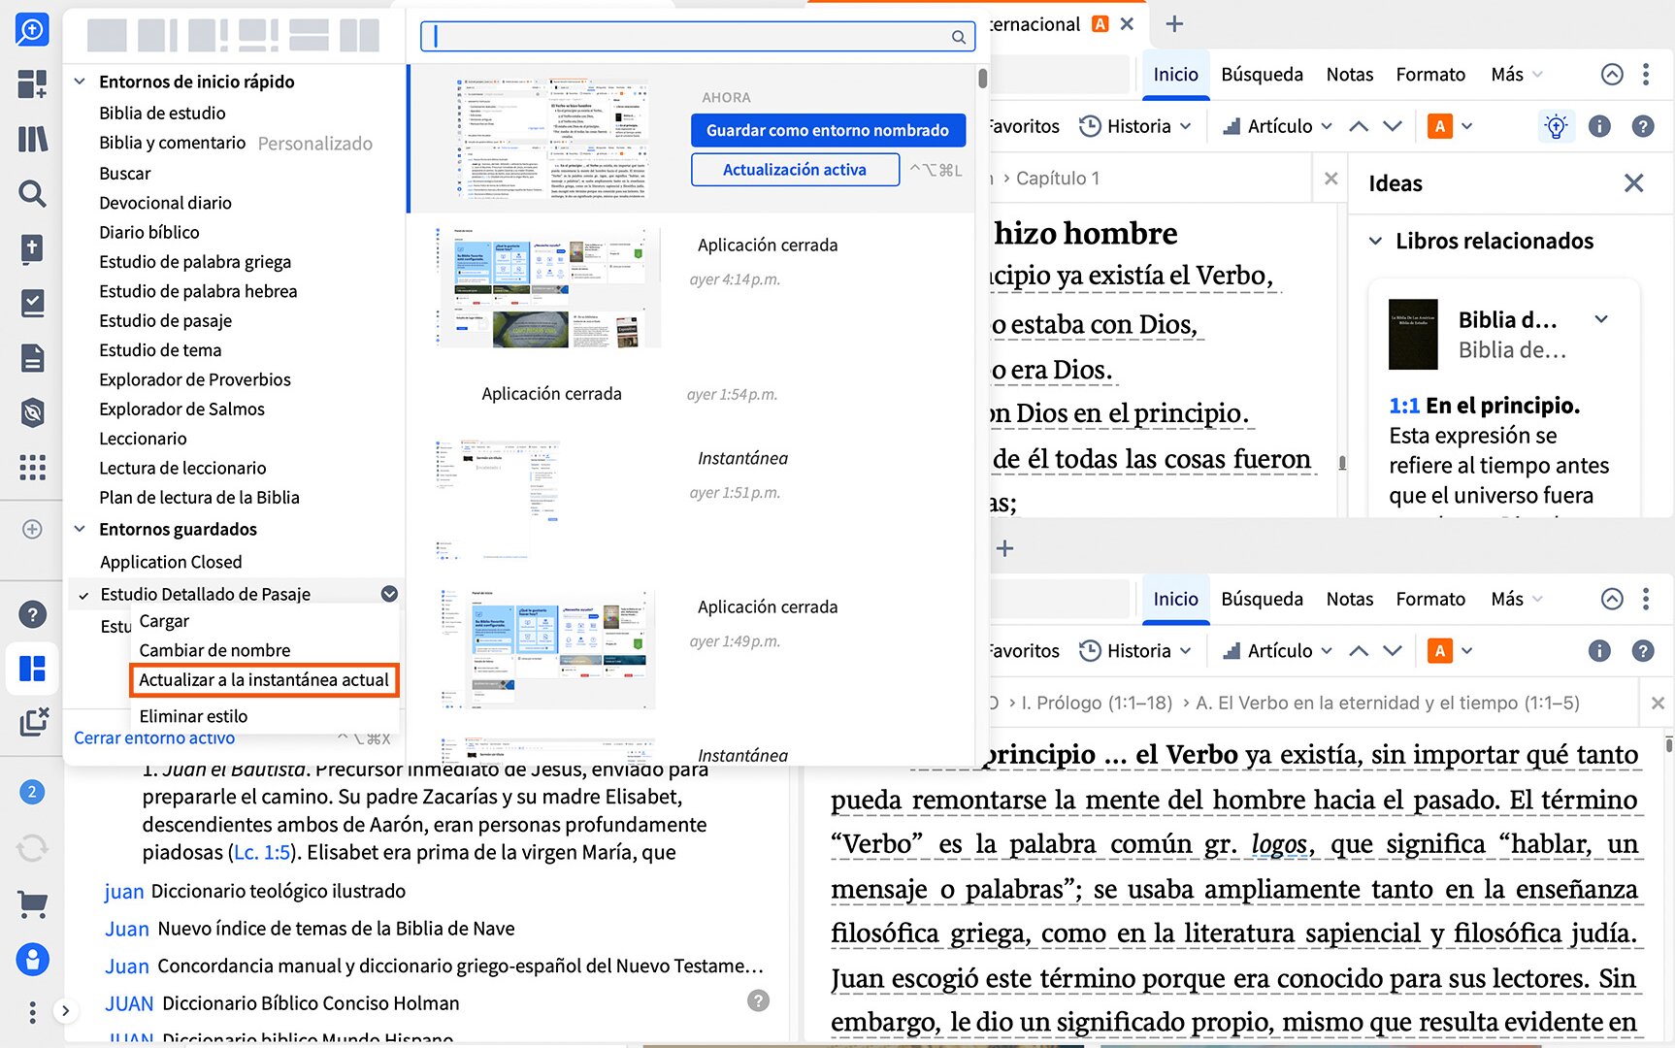Open the Bible cross book icon
The image size is (1675, 1048).
(32, 248)
